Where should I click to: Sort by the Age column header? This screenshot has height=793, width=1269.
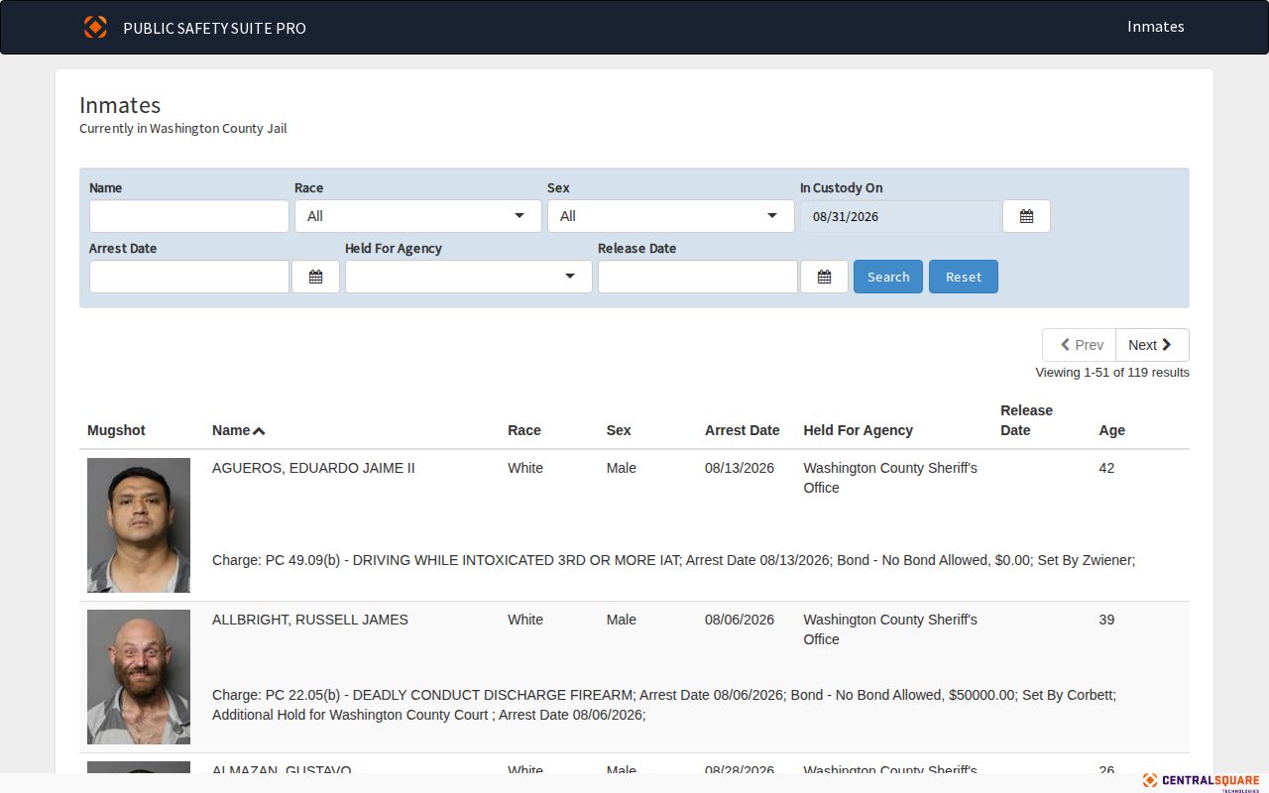coord(1112,430)
